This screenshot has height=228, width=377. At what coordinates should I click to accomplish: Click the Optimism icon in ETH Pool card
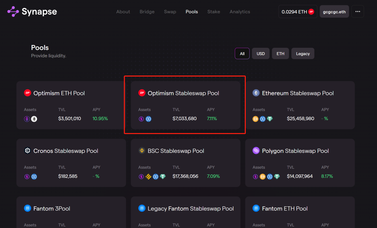[x=28, y=93]
